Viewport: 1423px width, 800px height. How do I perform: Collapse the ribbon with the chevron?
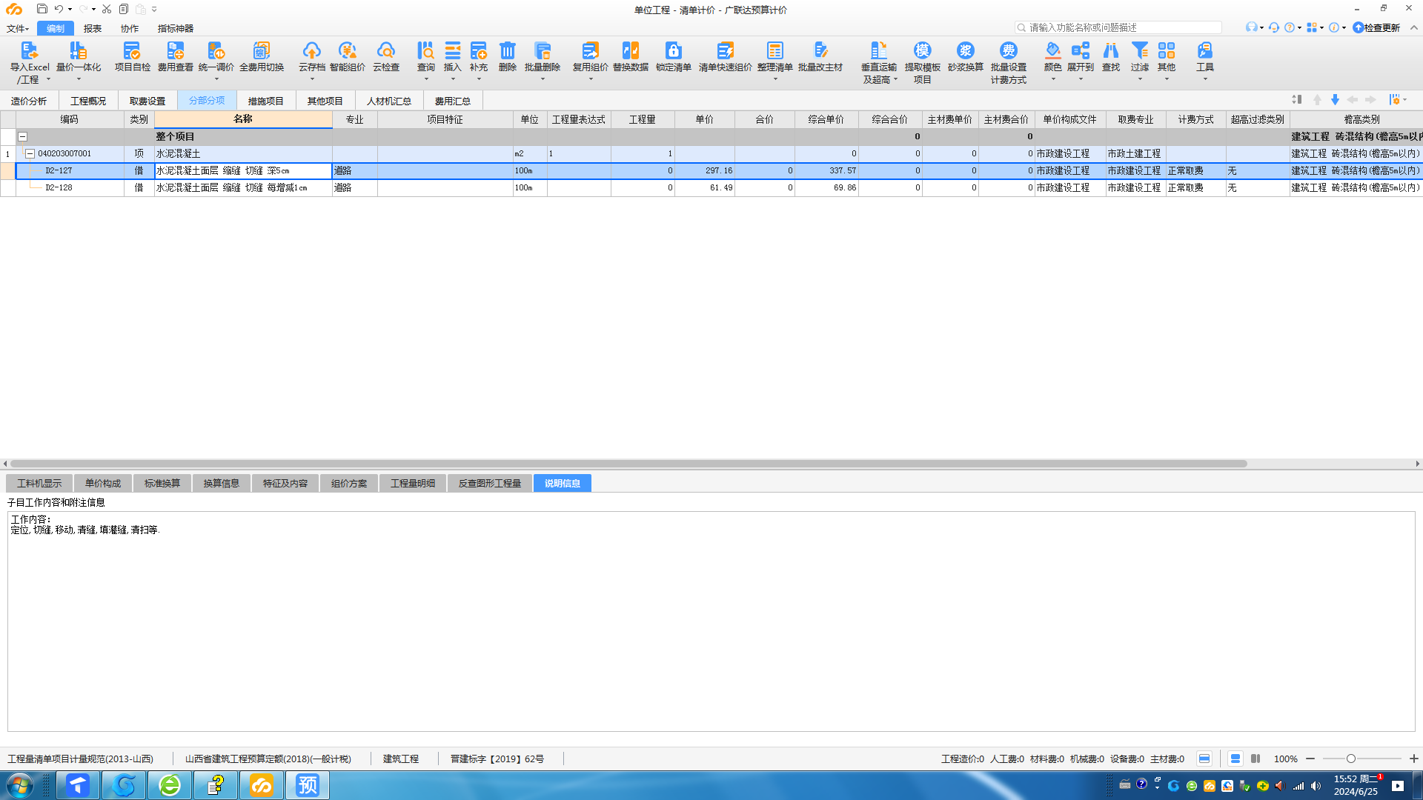point(1413,27)
